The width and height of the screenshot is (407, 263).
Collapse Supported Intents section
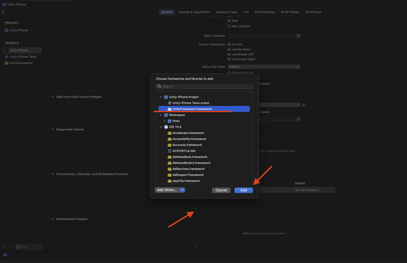coord(53,129)
